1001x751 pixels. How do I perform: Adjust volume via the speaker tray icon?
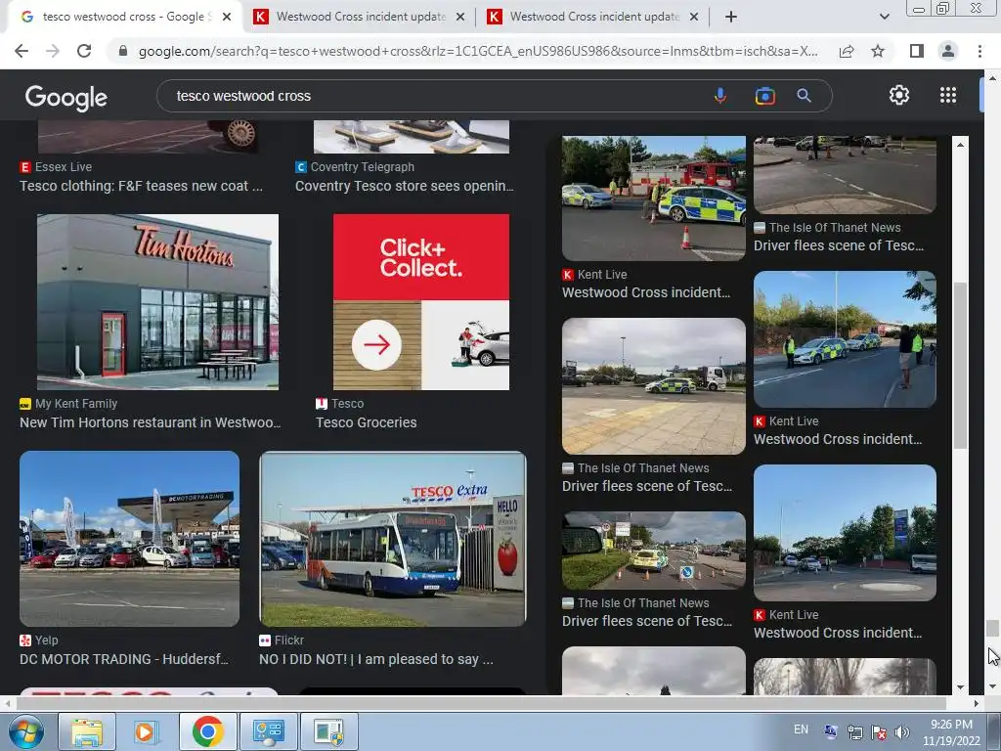902,732
